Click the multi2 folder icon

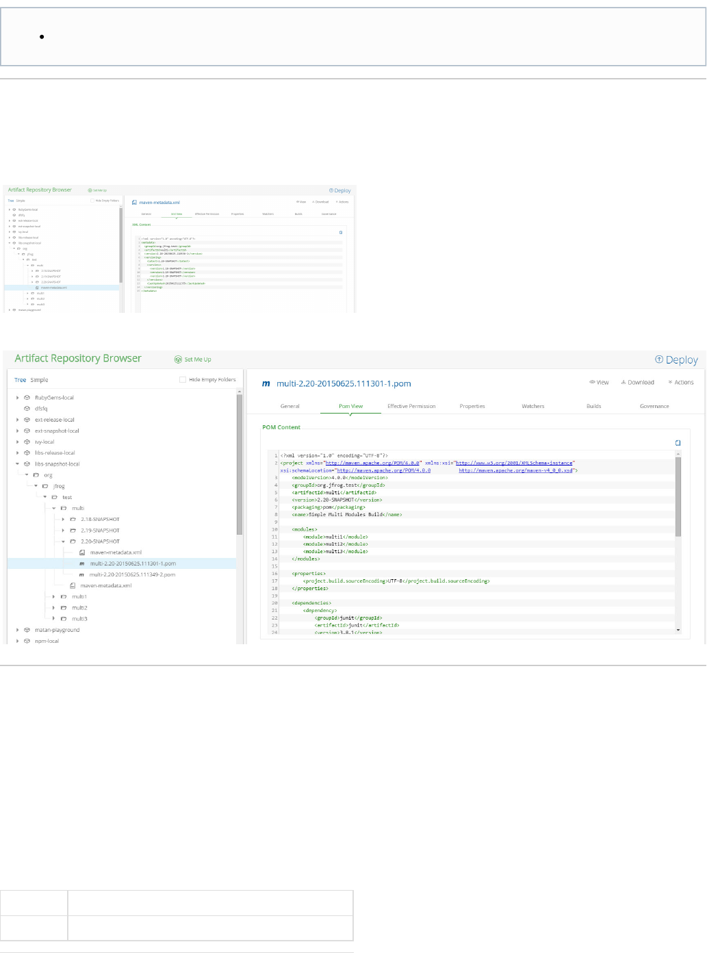click(x=64, y=608)
